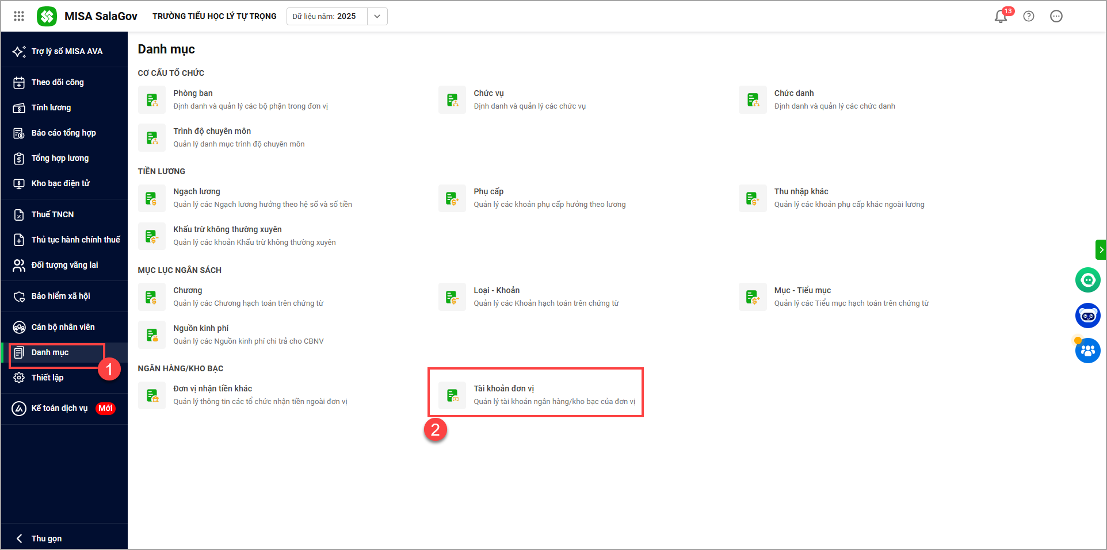Viewport: 1107px width, 550px height.
Task: Collapse the sidebar with Thu gọn
Action: (46, 539)
